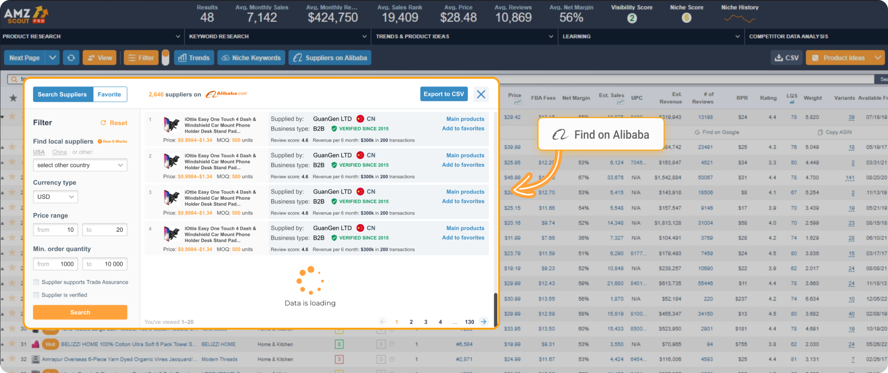
Task: Go to page 3 of suppliers
Action: pyautogui.click(x=426, y=322)
